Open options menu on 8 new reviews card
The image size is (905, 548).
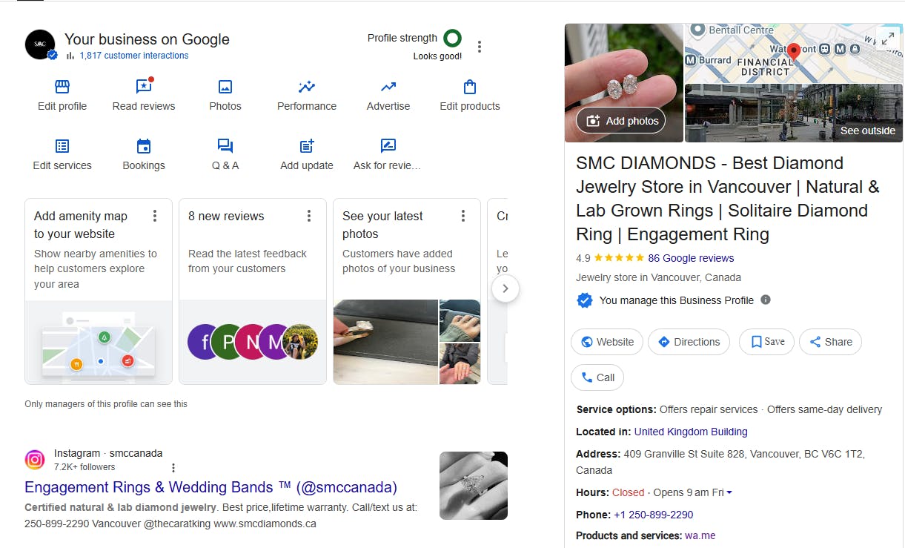309,216
